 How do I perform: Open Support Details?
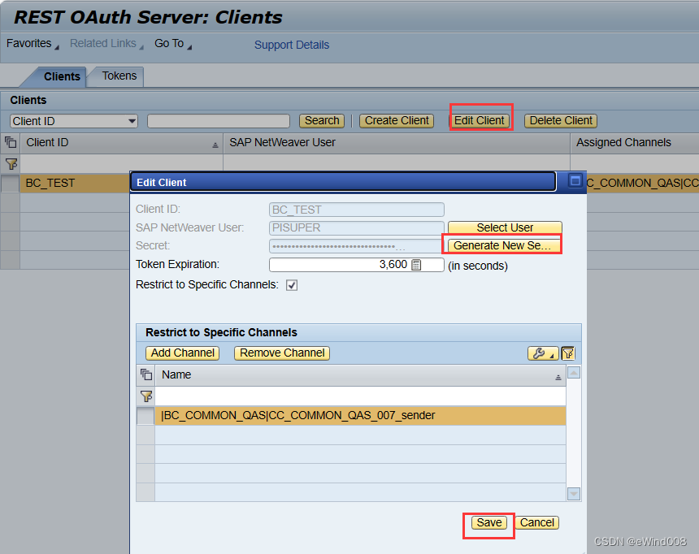coord(291,45)
